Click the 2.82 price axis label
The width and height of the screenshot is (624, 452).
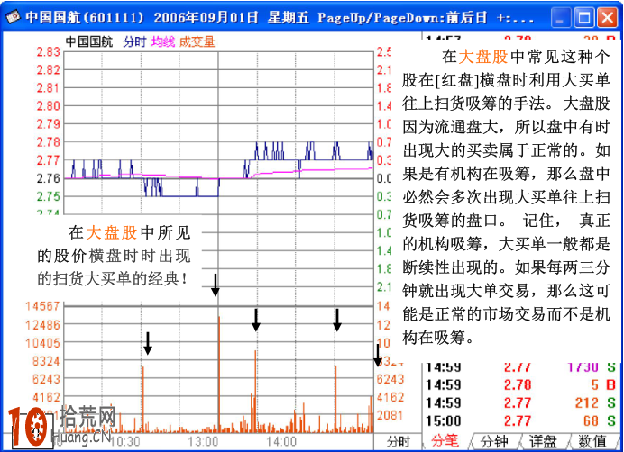pos(48,70)
